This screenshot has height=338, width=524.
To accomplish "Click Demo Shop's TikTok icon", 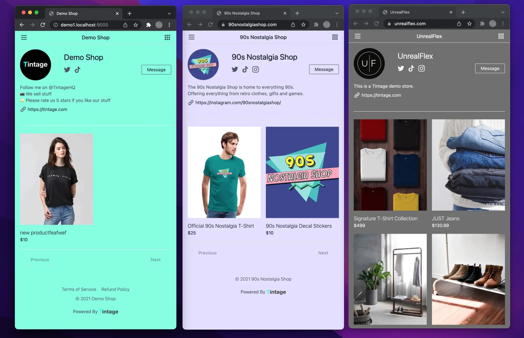I will click(78, 70).
